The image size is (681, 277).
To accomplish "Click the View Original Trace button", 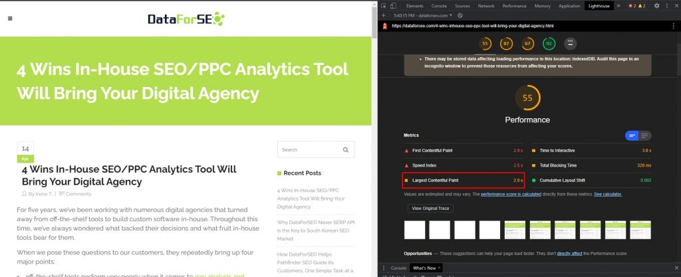I will (430, 209).
